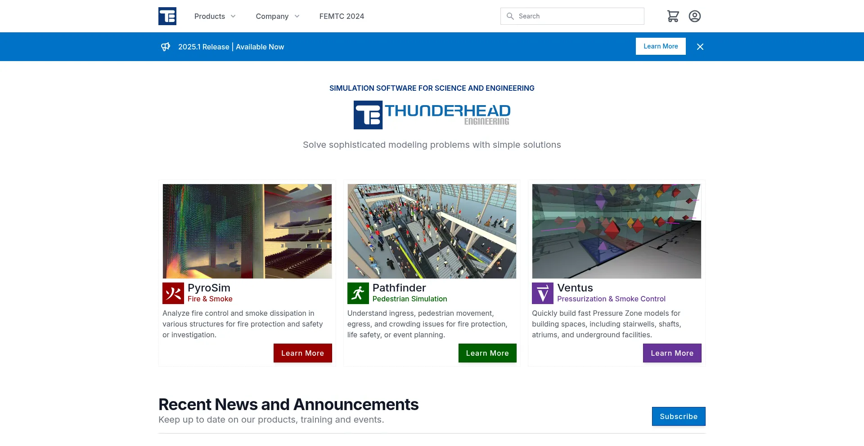This screenshot has height=446, width=864.
Task: Dismiss the 2025.1 Release banner
Action: 700,47
